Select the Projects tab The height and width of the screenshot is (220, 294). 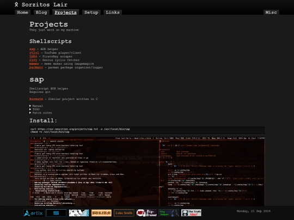[66, 12]
